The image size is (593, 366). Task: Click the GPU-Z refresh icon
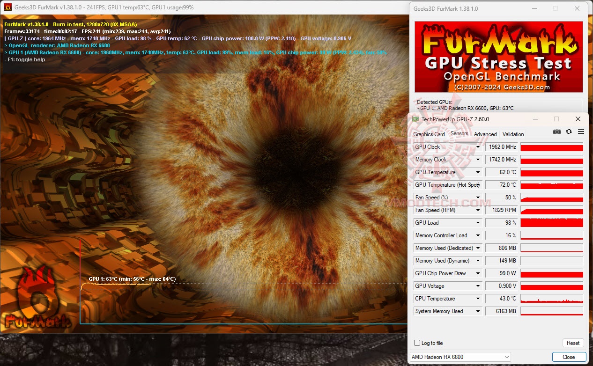pos(569,132)
